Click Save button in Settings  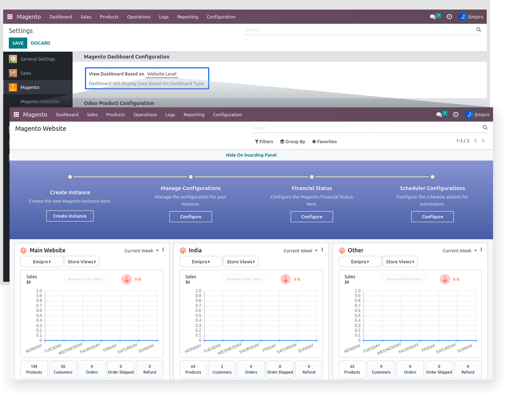[x=18, y=43]
